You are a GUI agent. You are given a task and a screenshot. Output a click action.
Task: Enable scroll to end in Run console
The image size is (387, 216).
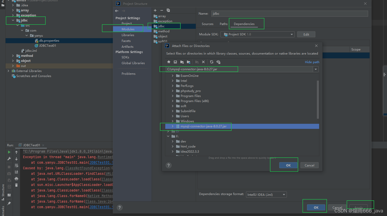(16, 172)
